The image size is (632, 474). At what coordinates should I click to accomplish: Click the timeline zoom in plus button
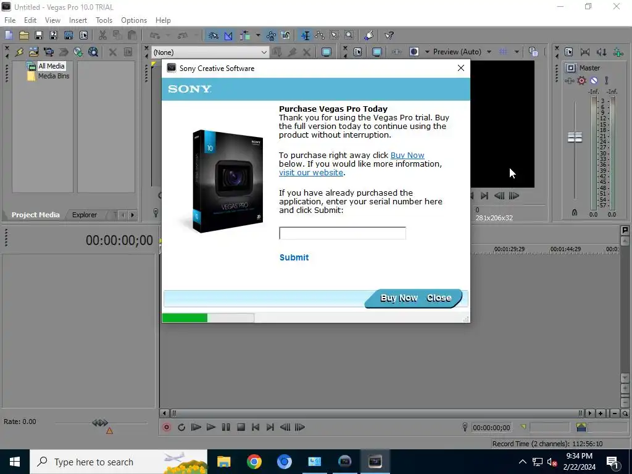click(x=601, y=413)
